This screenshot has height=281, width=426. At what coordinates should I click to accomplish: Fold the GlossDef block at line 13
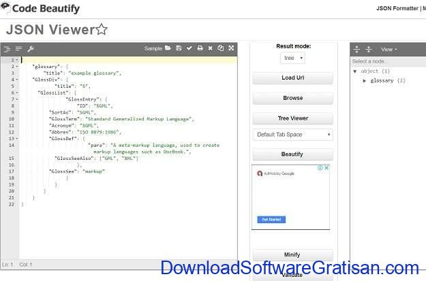[x=17, y=139]
